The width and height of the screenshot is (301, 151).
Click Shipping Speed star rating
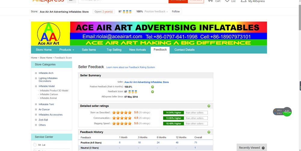tap(122, 123)
